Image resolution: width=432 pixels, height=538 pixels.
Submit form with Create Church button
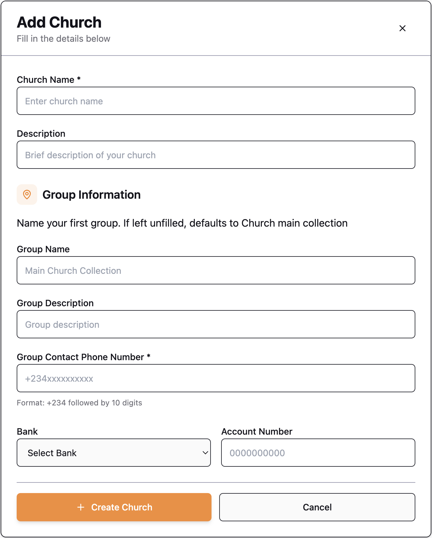coord(114,507)
